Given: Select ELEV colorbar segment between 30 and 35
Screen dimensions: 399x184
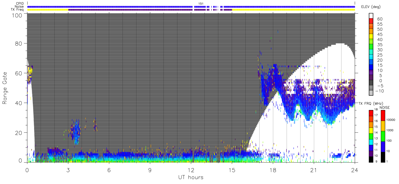Looking at the screenshot, I should click(372, 47).
